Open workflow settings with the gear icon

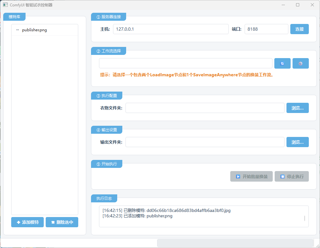(x=301, y=64)
